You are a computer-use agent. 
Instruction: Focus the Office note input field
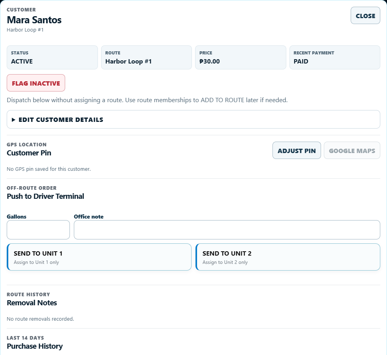tap(227, 230)
